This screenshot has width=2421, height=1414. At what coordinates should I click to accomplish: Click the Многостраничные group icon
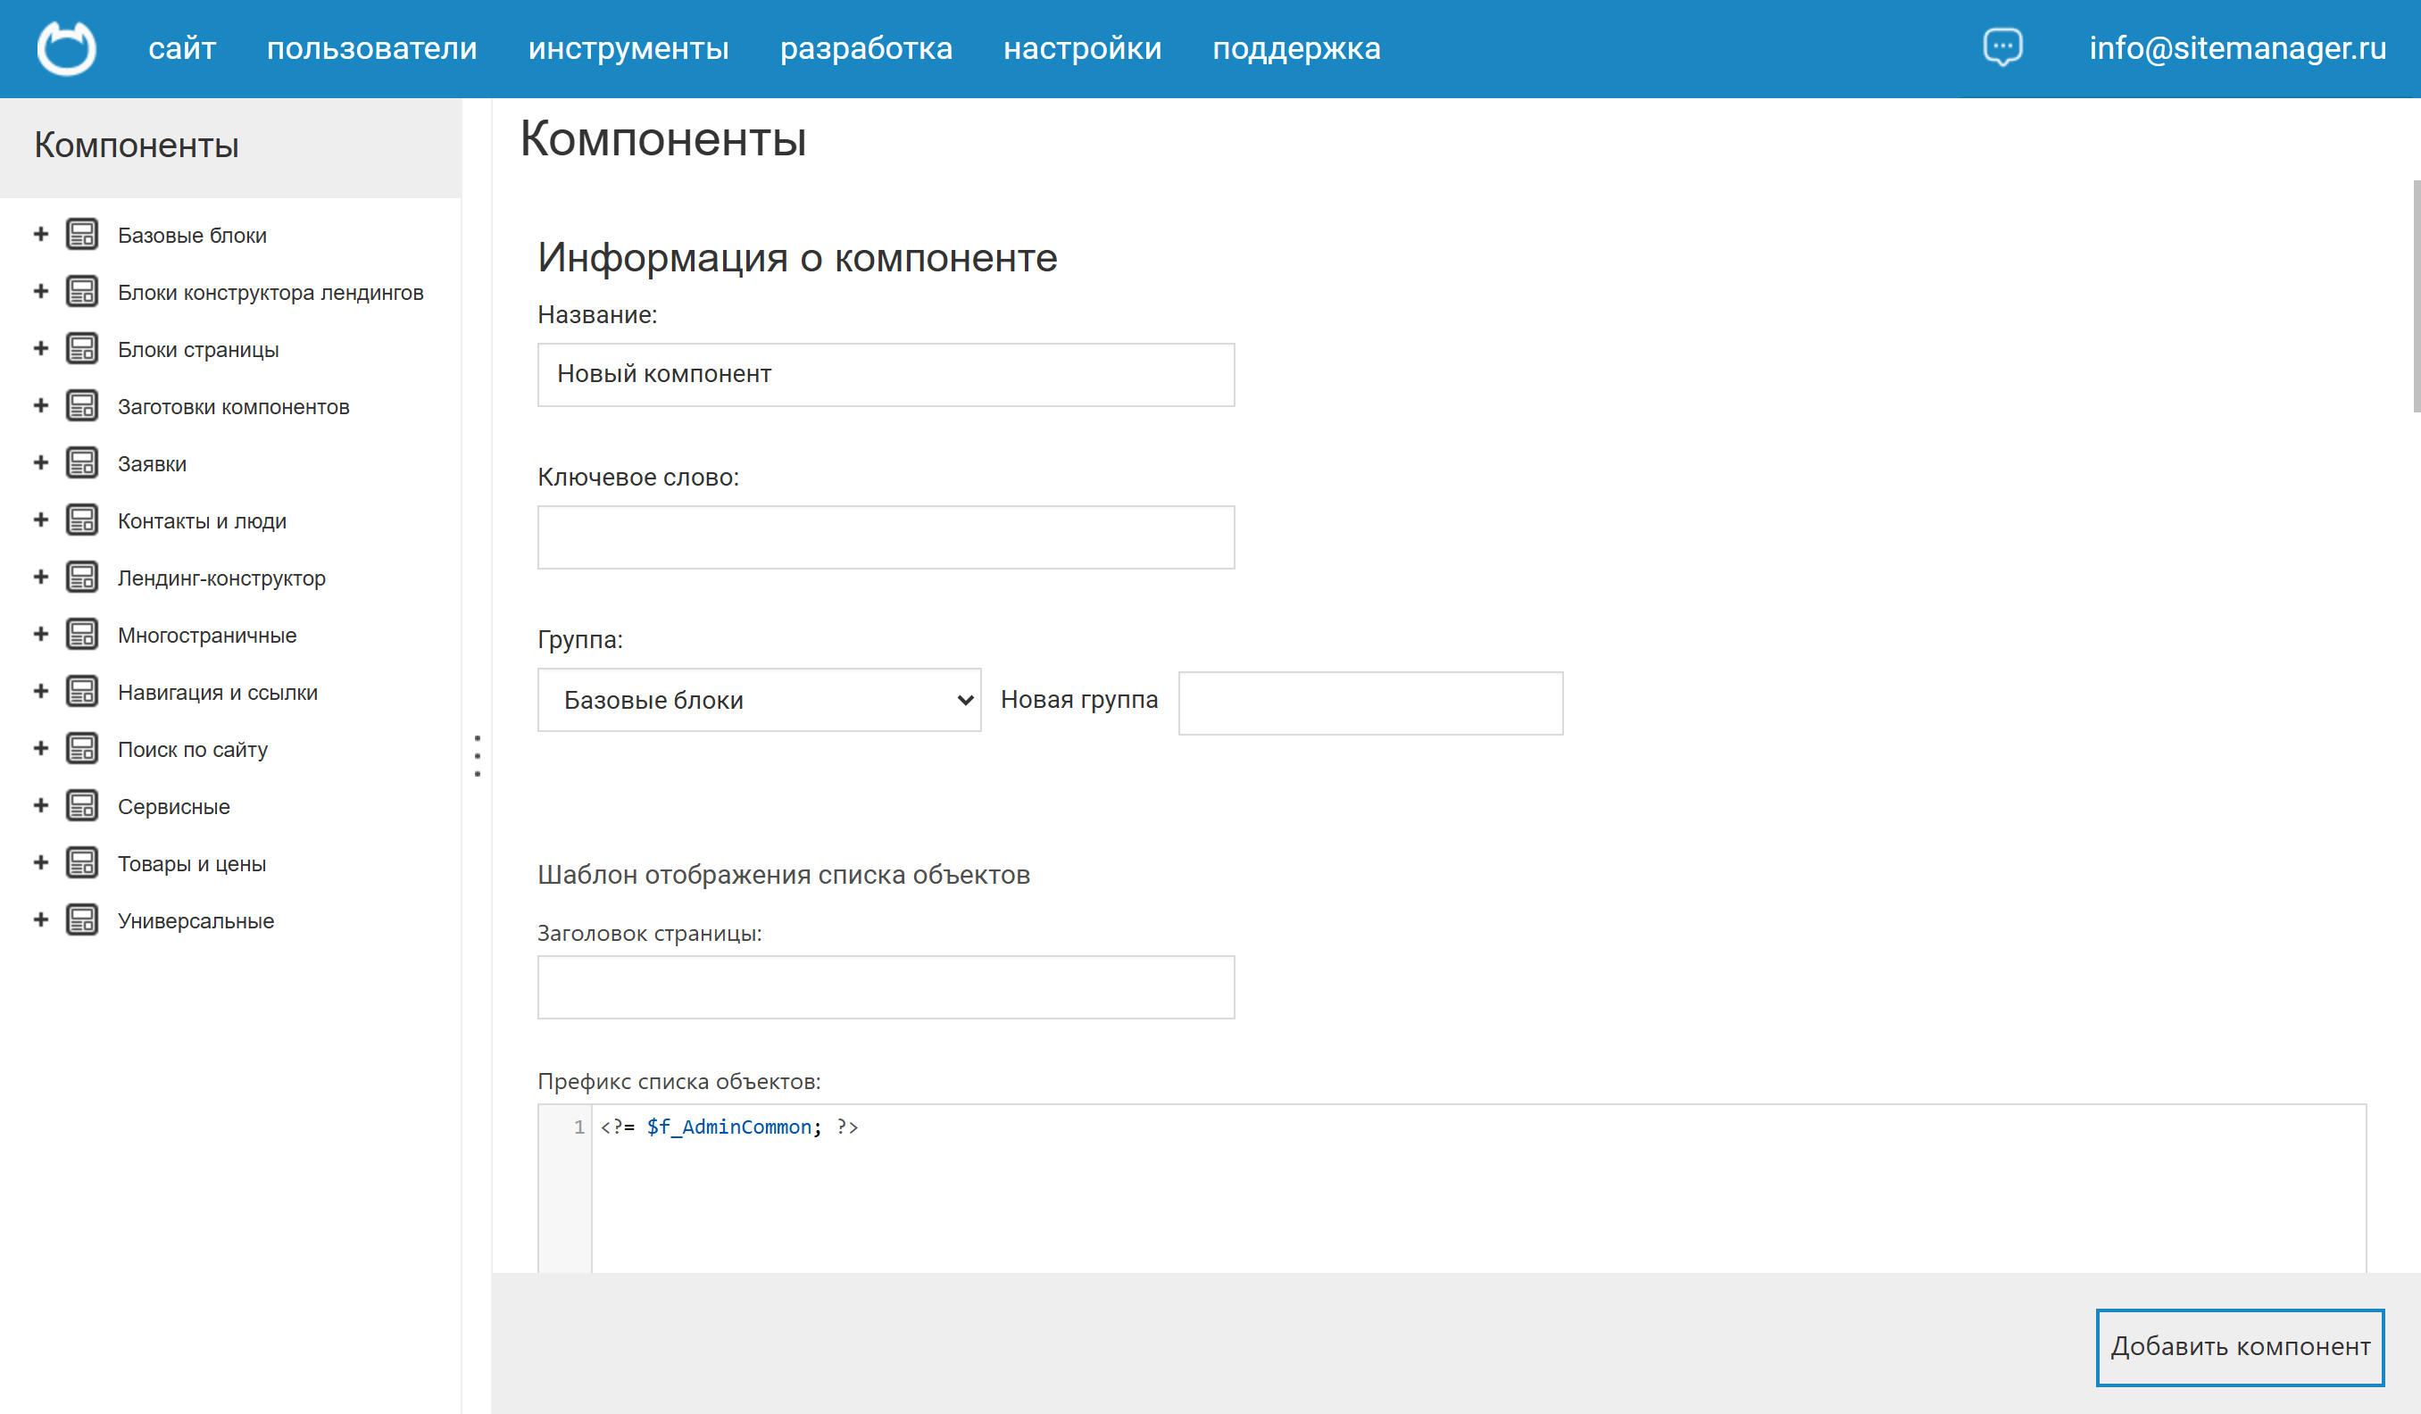click(81, 635)
